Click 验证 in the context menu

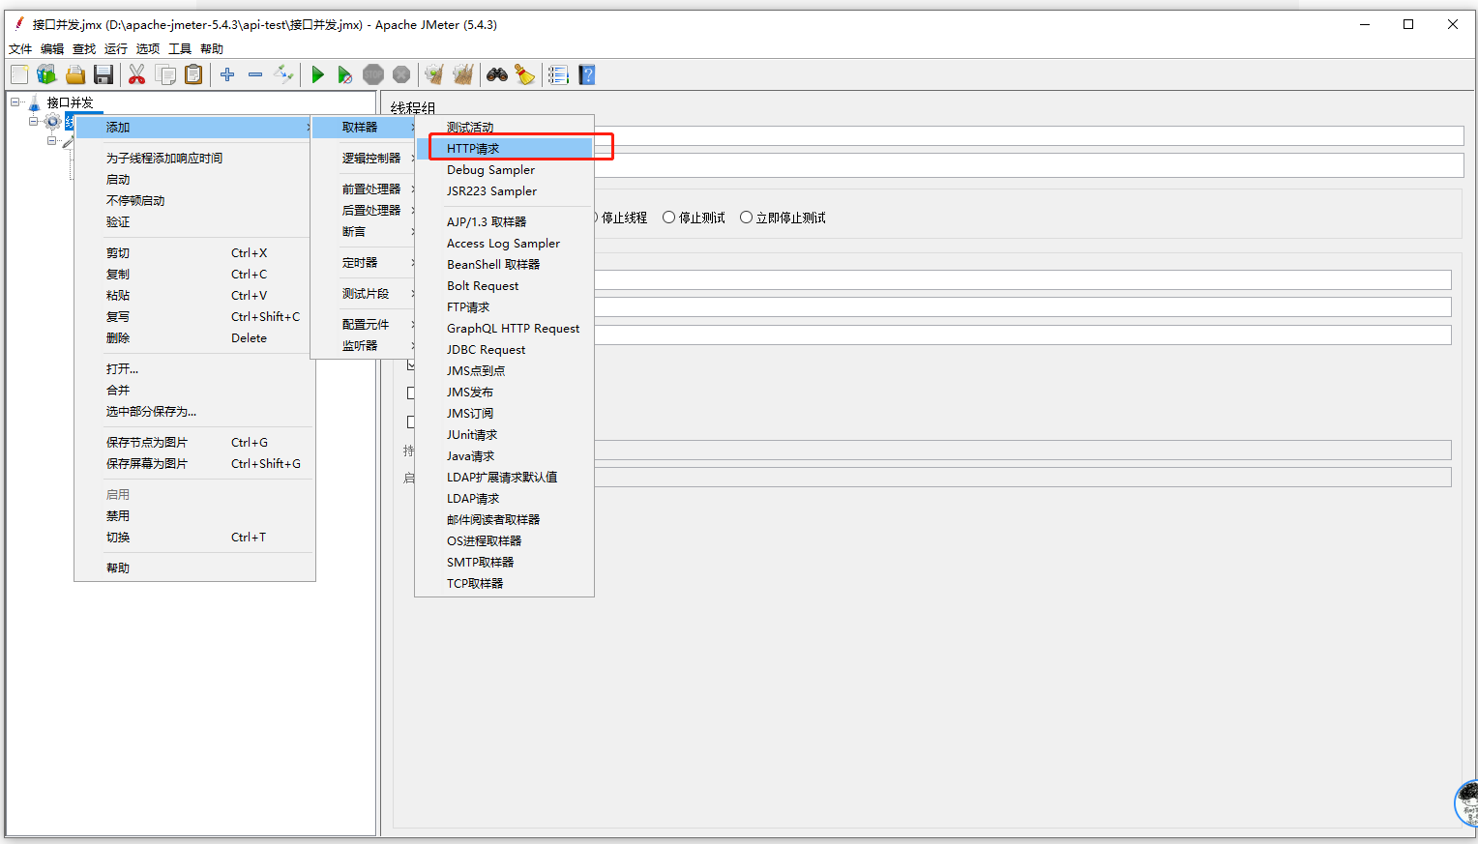(194, 221)
